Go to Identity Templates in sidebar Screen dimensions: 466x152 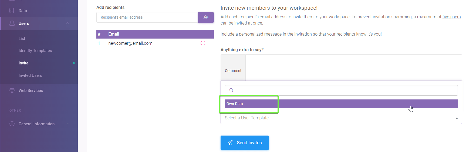coord(35,51)
